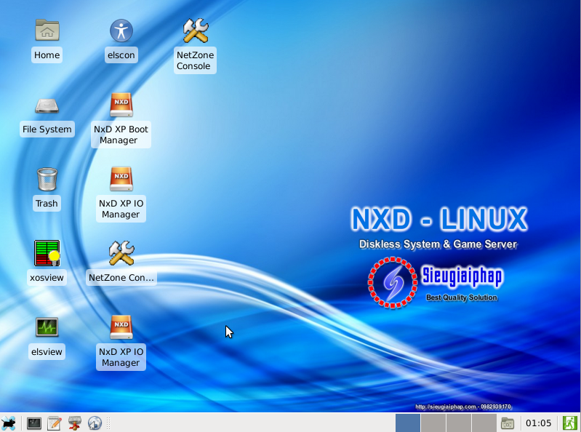Click the green logout exit icon

pos(570,423)
